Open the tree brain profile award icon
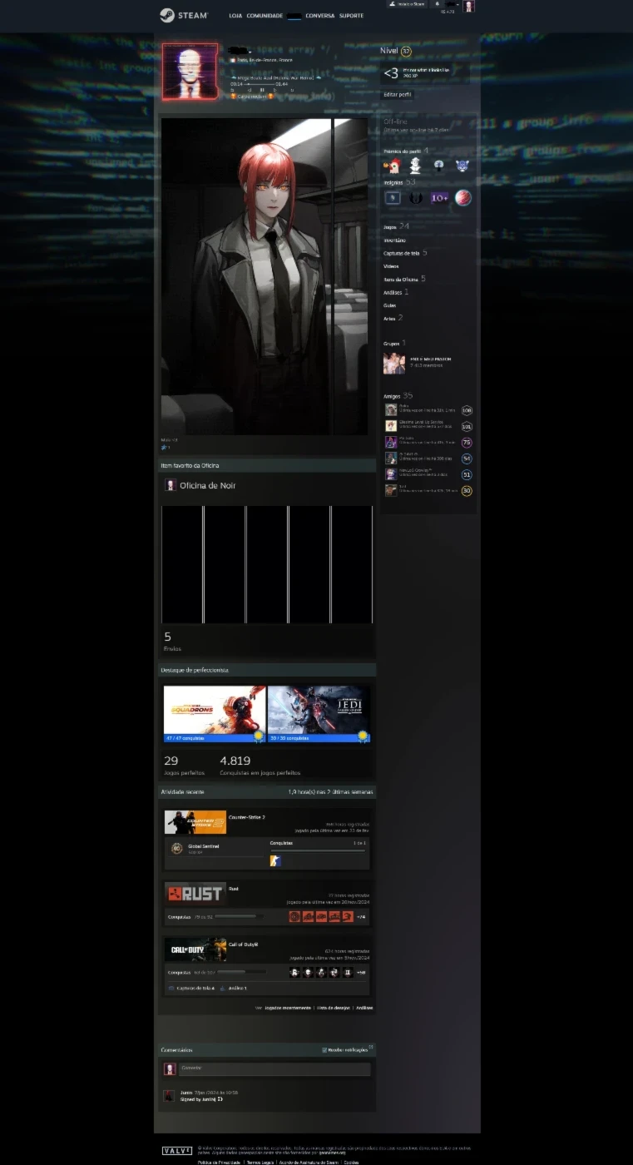The image size is (633, 1165). (438, 166)
